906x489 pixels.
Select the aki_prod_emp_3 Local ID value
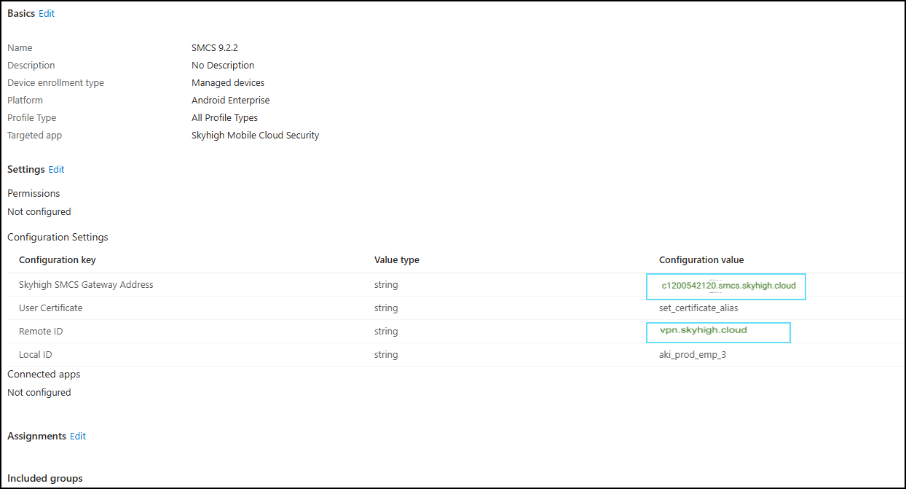pyautogui.click(x=693, y=354)
